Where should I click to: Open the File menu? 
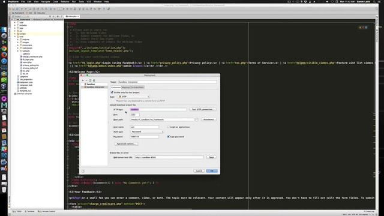(23, 1)
